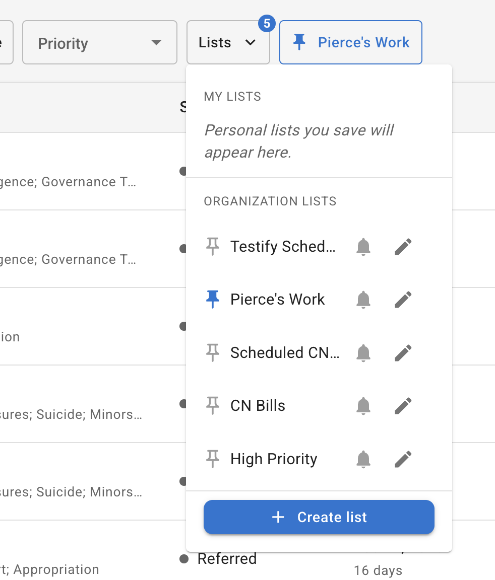Edit the CN Bills list

point(403,405)
